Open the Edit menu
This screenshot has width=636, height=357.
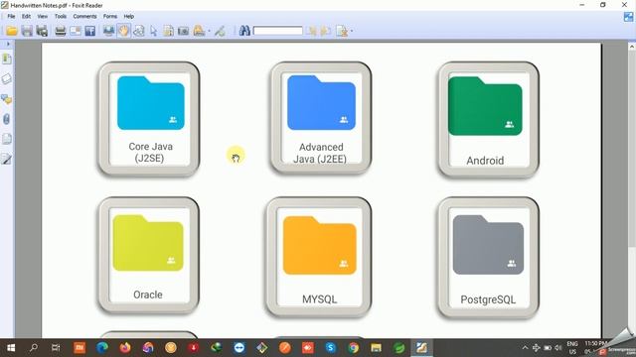click(x=27, y=16)
